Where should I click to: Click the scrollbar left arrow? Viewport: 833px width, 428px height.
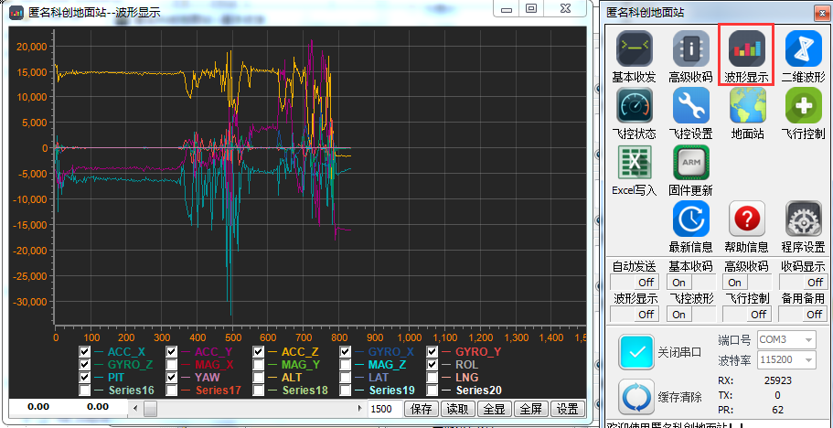[x=136, y=409]
